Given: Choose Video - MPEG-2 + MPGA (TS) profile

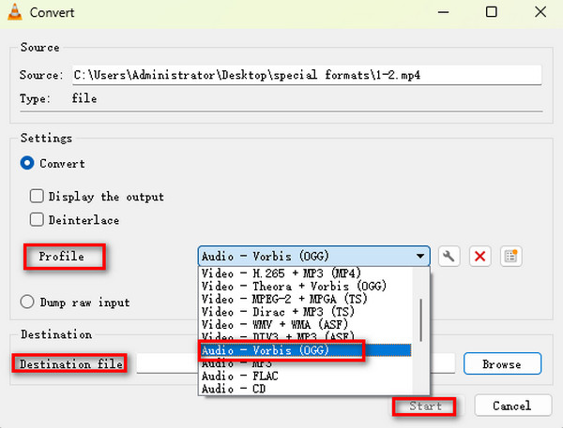Looking at the screenshot, I should (x=305, y=299).
